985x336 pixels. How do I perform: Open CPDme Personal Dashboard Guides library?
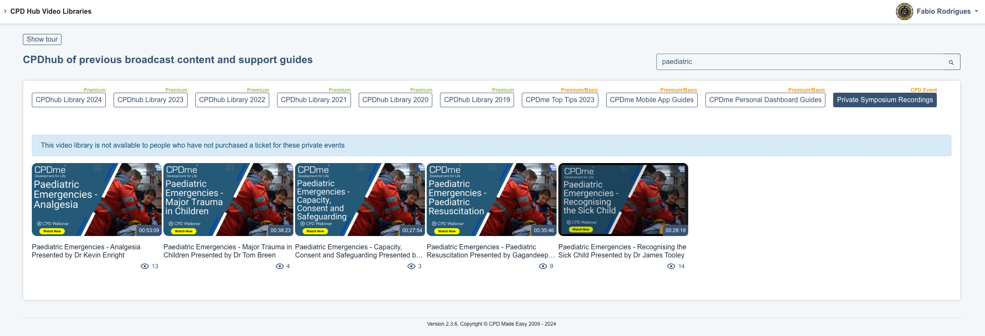pos(765,100)
